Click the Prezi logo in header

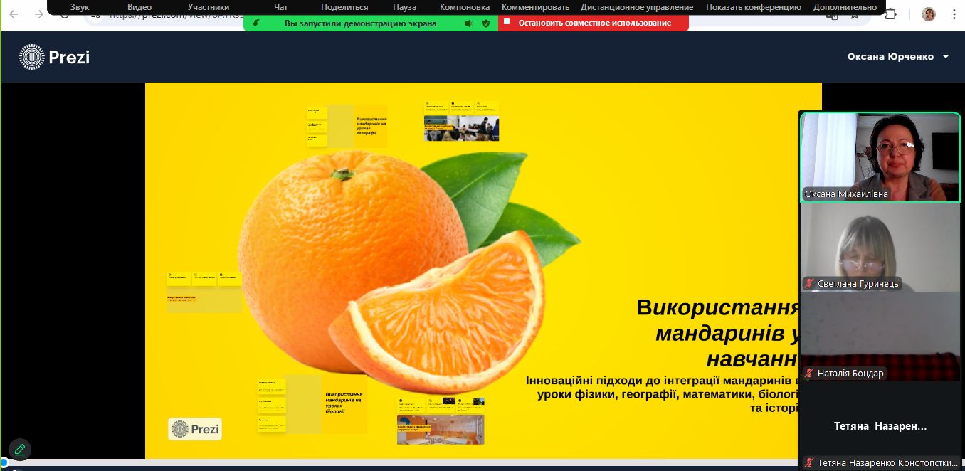[54, 57]
